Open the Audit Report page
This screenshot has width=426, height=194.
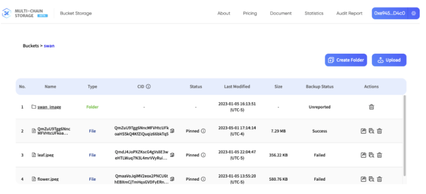coord(349,13)
